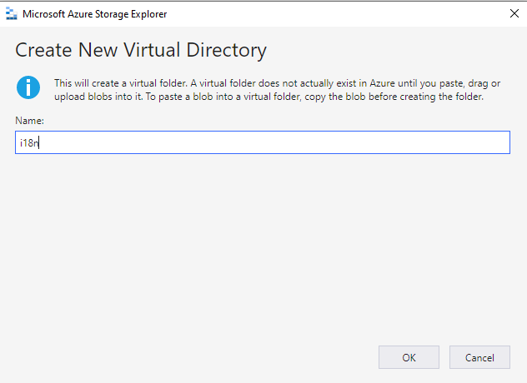This screenshot has height=383, width=527.
Task: Click the word Explorer in the window title
Action: pyautogui.click(x=149, y=14)
